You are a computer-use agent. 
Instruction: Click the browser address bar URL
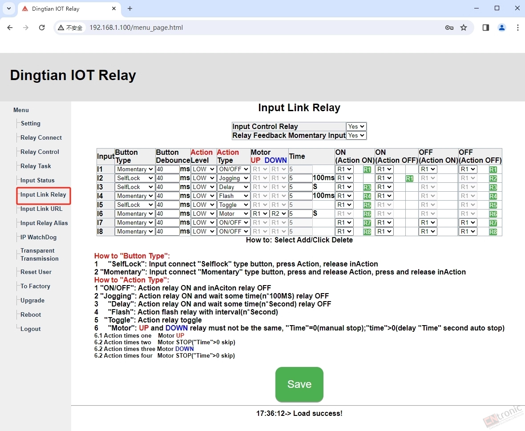pyautogui.click(x=136, y=28)
